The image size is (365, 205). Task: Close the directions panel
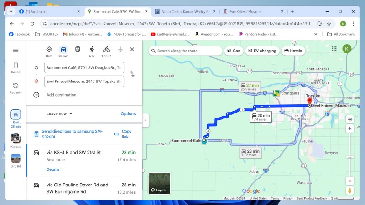(x=132, y=49)
